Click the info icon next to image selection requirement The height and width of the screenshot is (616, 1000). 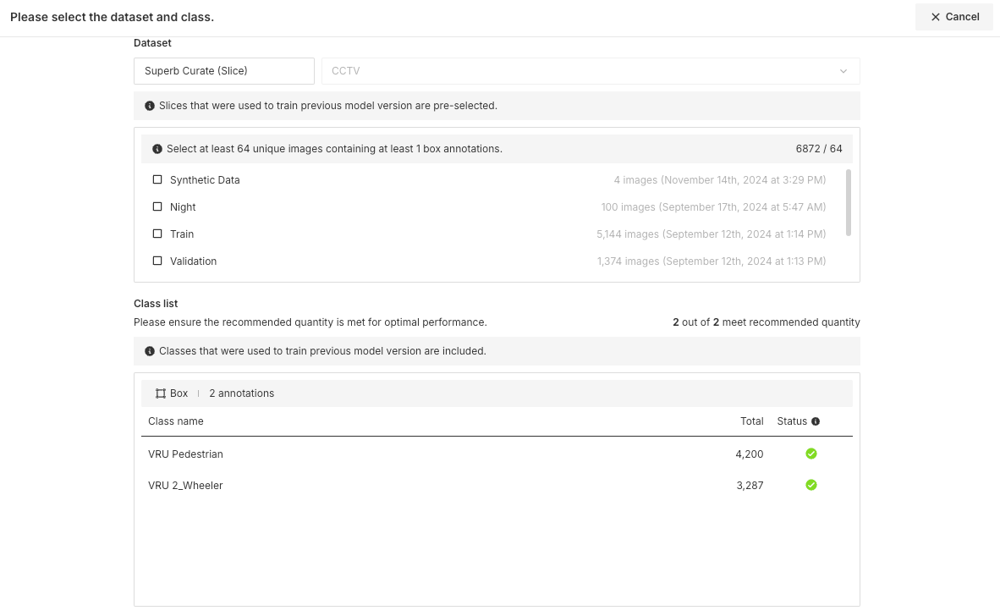(157, 149)
